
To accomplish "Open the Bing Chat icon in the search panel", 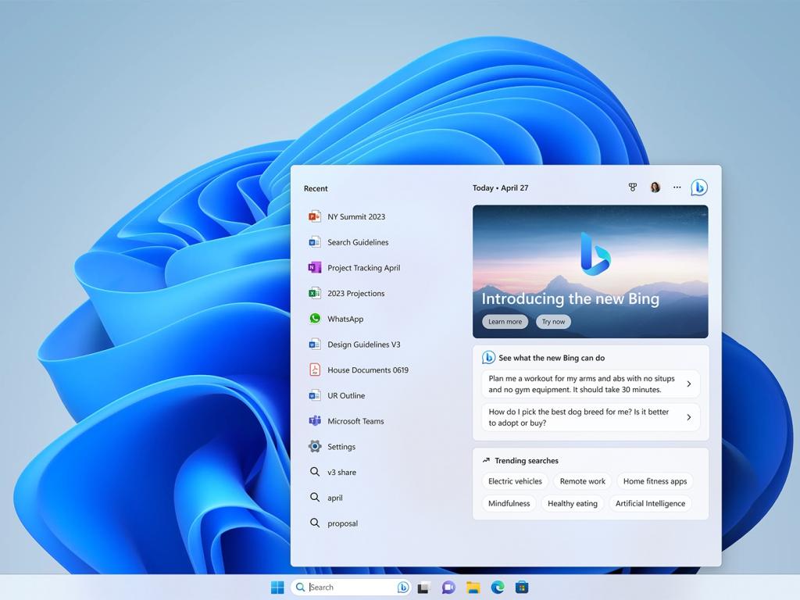I will coord(698,187).
